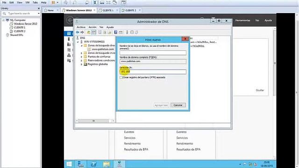
Task: Open Ayuda menu in DNS Manager
Action: click(110, 27)
